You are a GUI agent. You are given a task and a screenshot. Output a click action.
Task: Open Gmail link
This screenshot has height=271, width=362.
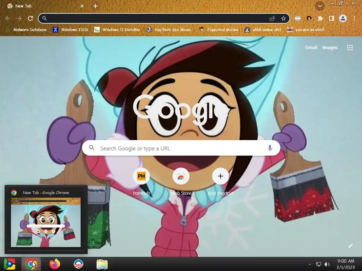[311, 48]
